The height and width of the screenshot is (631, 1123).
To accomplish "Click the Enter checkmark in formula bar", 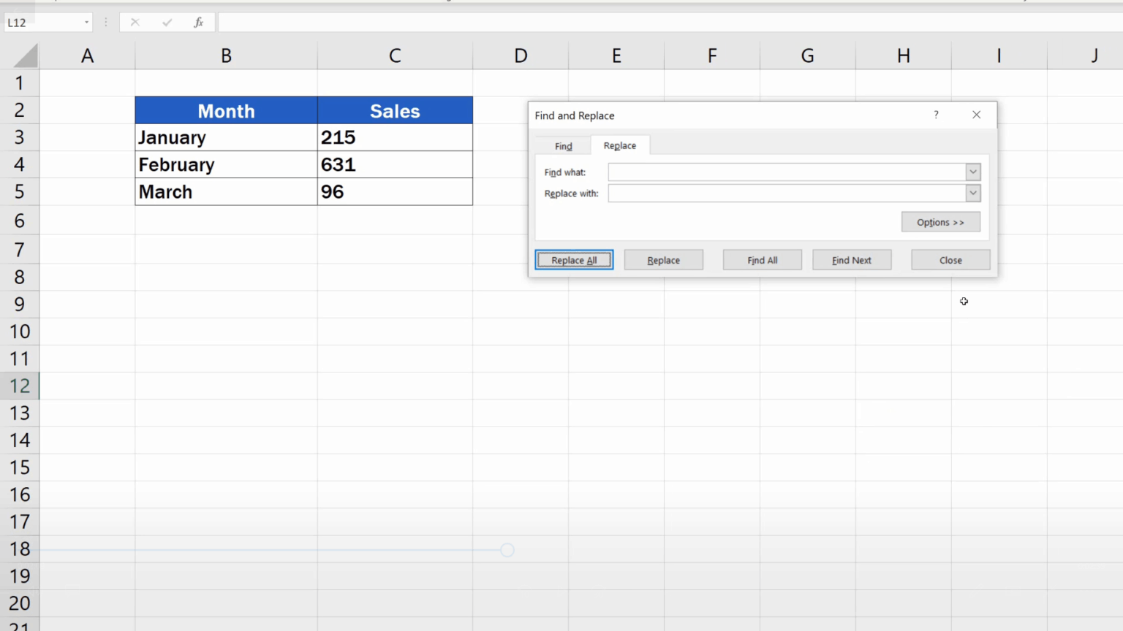I will click(167, 22).
